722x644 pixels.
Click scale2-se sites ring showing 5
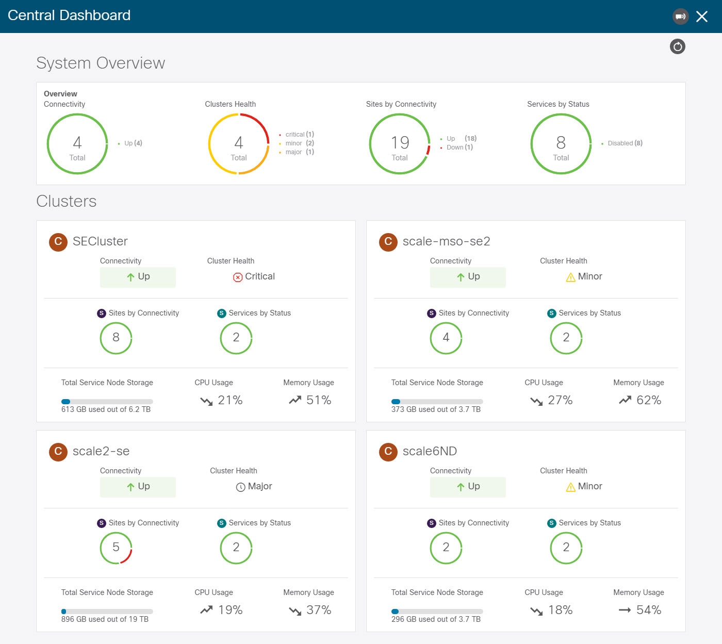116,548
